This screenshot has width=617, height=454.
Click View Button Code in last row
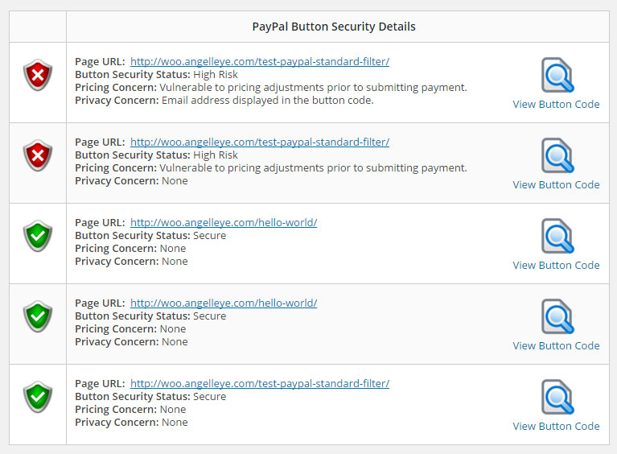556,426
